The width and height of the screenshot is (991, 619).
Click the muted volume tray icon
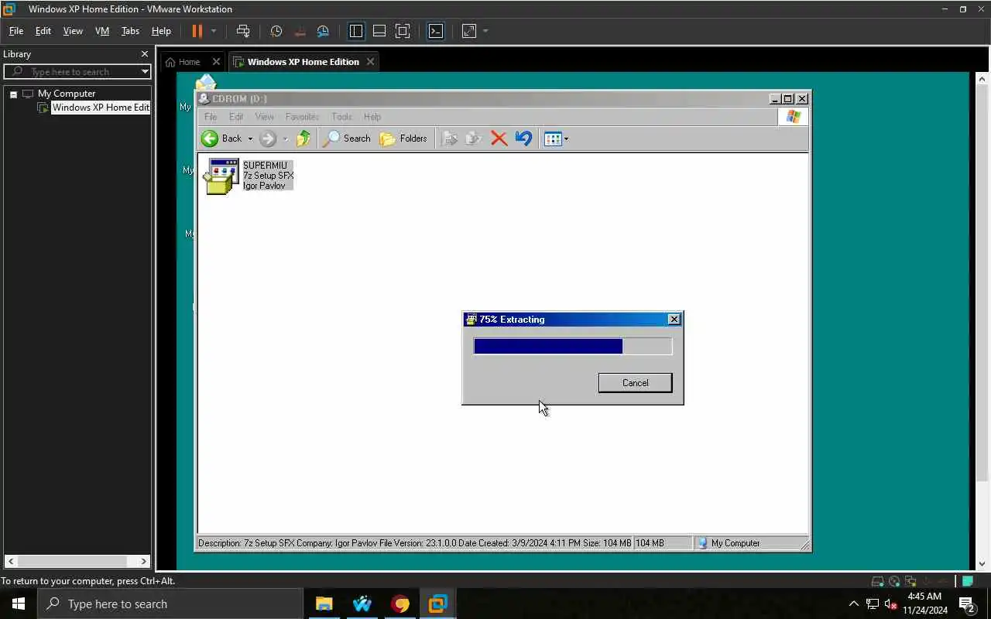point(891,604)
